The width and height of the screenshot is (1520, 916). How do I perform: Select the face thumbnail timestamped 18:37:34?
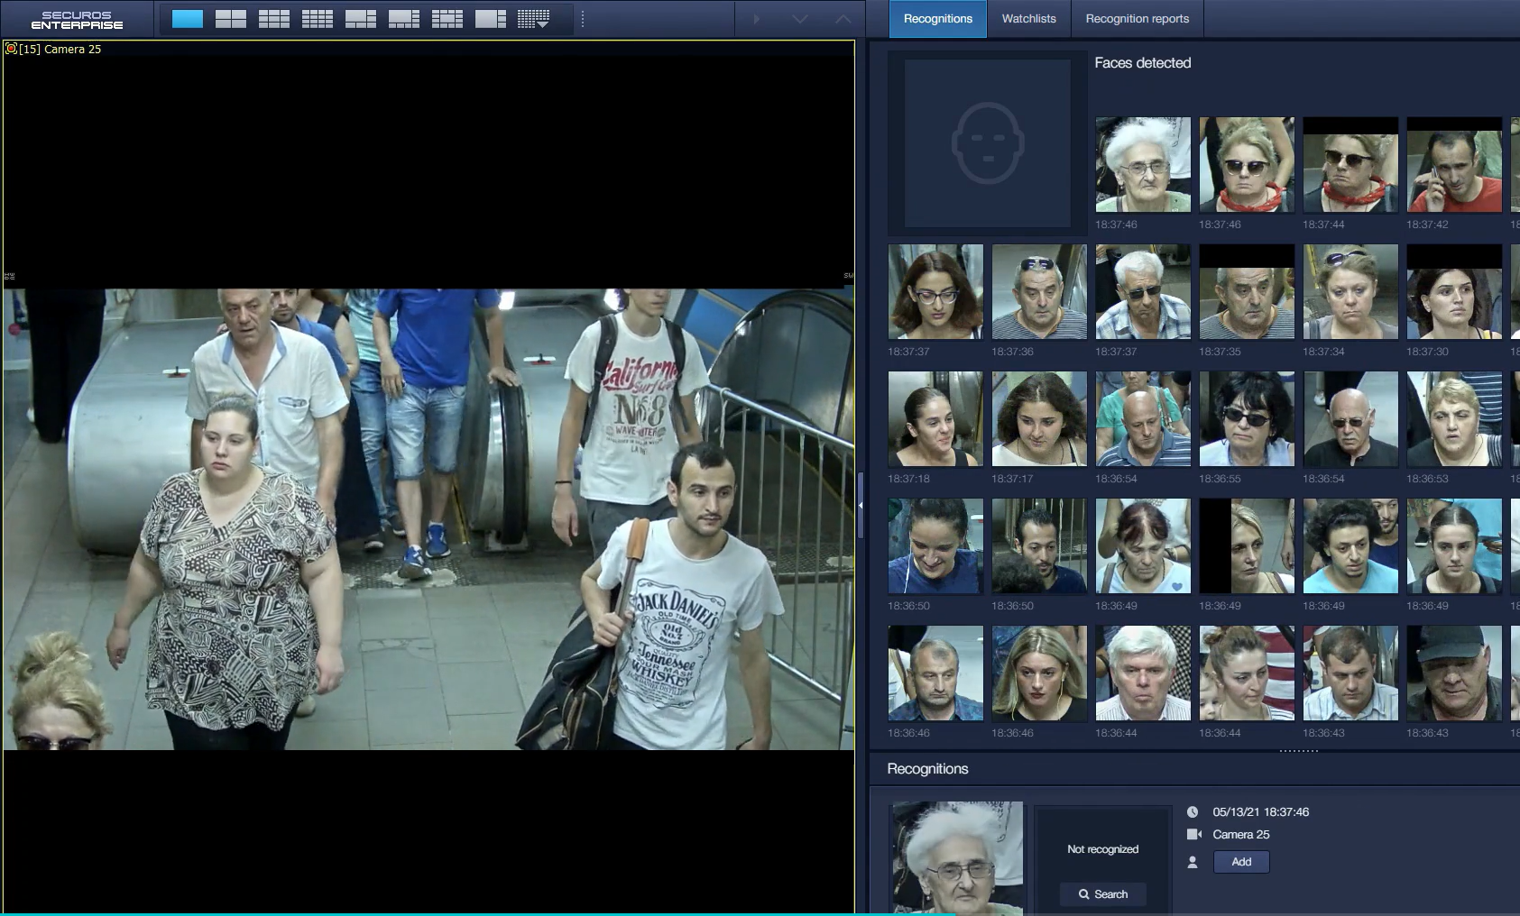click(x=1350, y=291)
